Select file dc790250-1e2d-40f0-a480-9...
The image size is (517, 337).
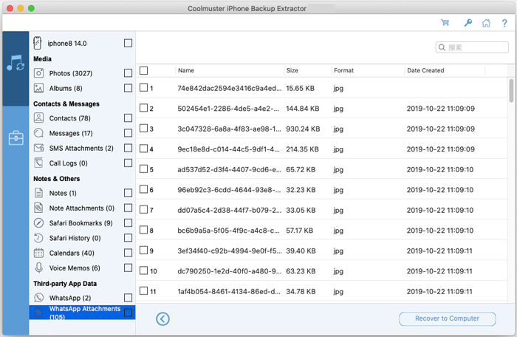pyautogui.click(x=230, y=271)
